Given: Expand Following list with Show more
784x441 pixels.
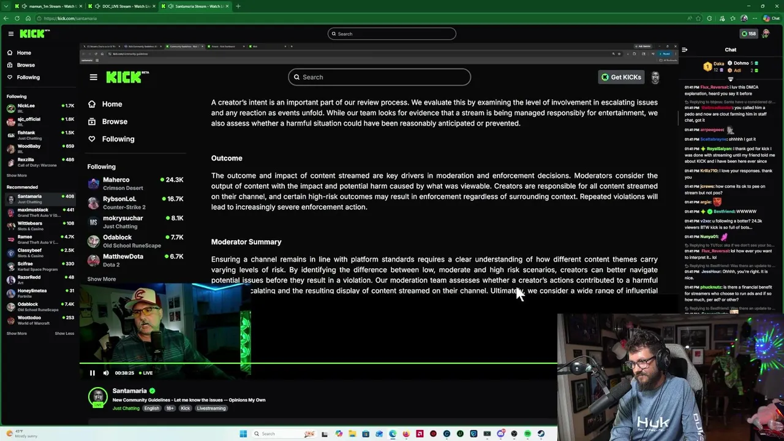Looking at the screenshot, I should (17, 176).
